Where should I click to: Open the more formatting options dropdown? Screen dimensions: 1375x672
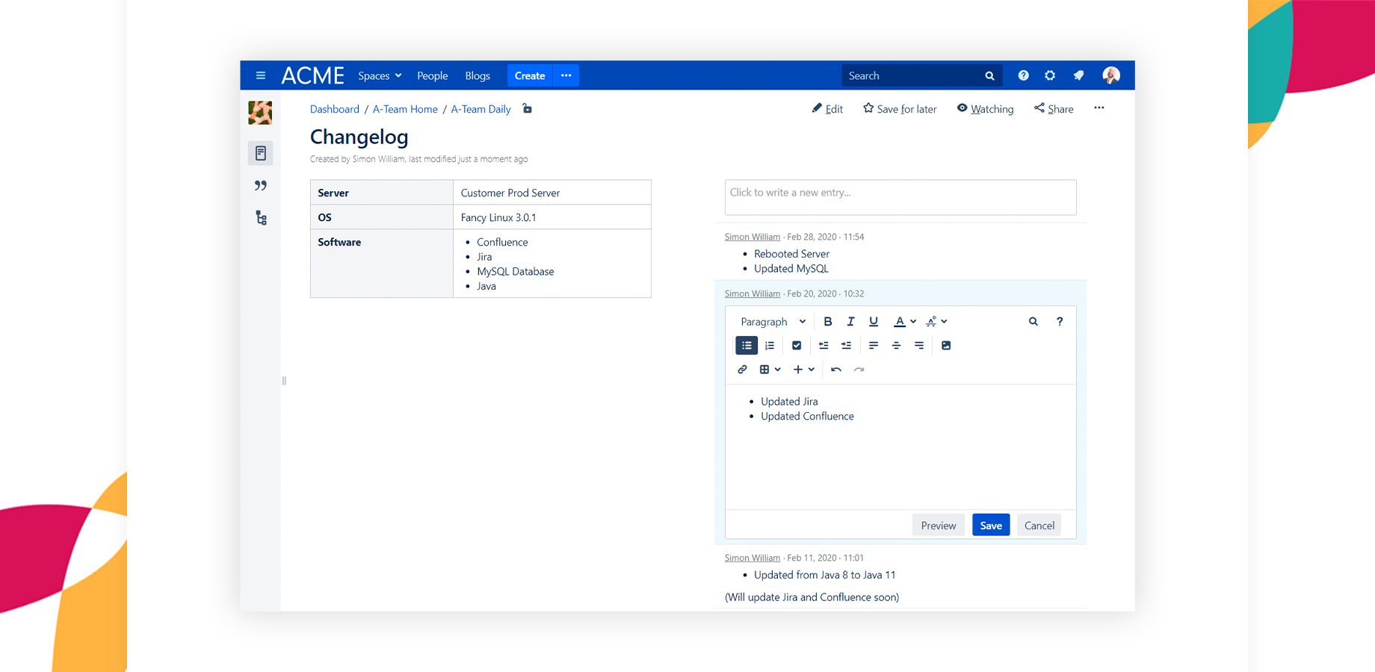tap(936, 322)
